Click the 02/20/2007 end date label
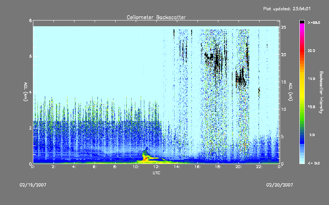The width and height of the screenshot is (329, 205). (280, 185)
